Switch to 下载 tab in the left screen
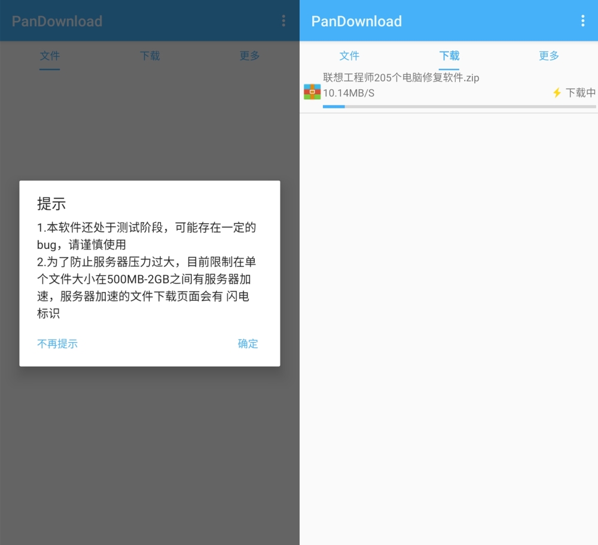 click(x=149, y=56)
